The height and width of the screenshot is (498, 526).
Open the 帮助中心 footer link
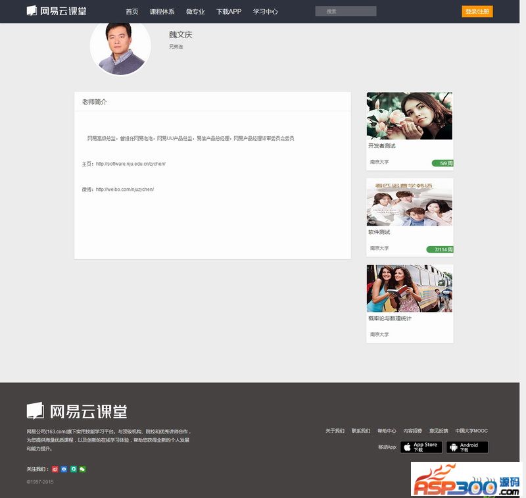tap(387, 430)
